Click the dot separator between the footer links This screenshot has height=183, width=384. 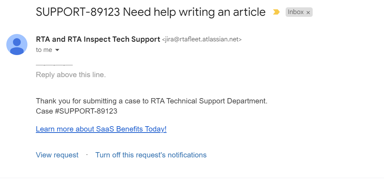(x=87, y=154)
